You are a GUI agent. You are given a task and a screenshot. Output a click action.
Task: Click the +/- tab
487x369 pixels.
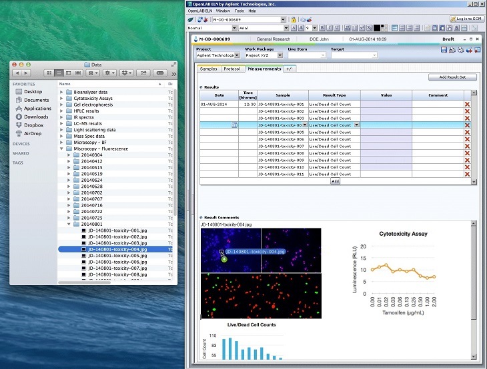point(290,69)
